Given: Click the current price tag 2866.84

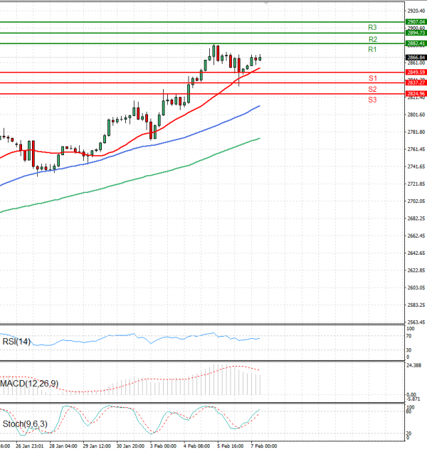Looking at the screenshot, I should coord(416,57).
